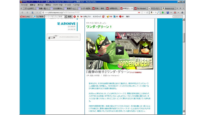
Task: Click the ARCHIVE heading icon in the sidebar
Action: coord(59,23)
